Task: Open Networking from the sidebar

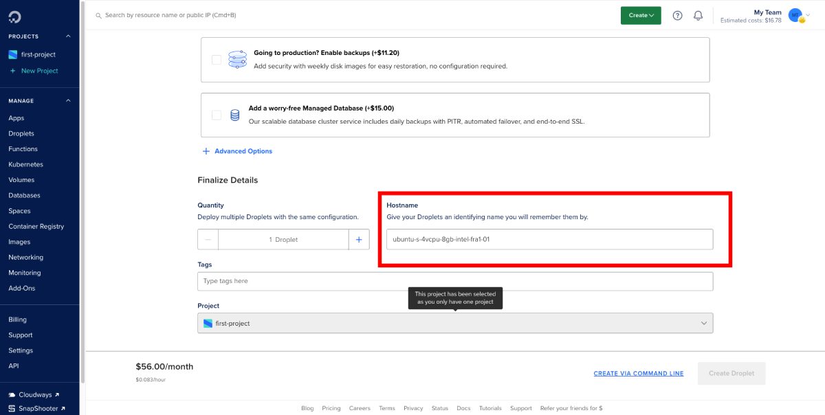Action: click(x=25, y=257)
